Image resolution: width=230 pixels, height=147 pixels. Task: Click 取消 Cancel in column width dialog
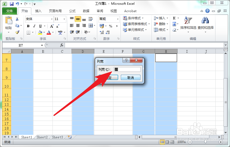131,77
